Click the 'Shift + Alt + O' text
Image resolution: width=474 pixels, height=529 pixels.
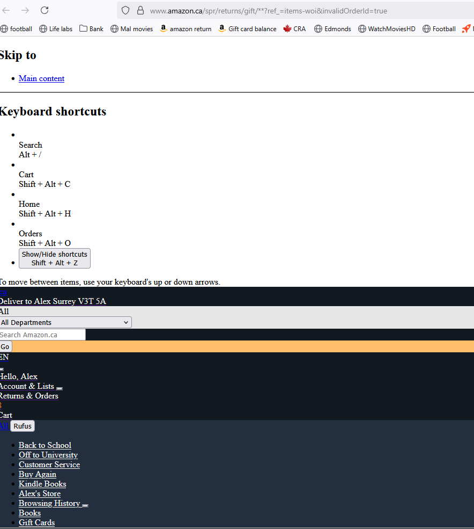tap(45, 243)
